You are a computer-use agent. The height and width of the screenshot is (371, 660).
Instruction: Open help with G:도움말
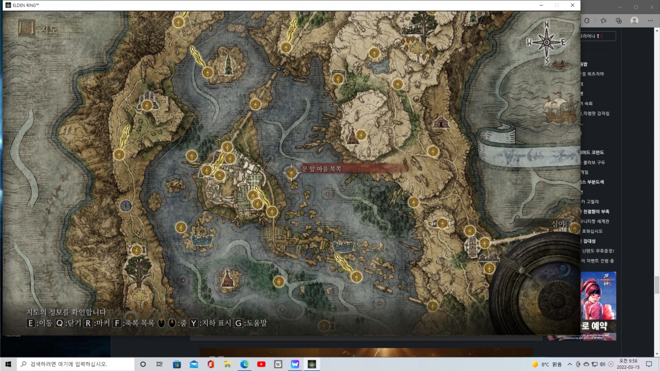[x=251, y=323]
